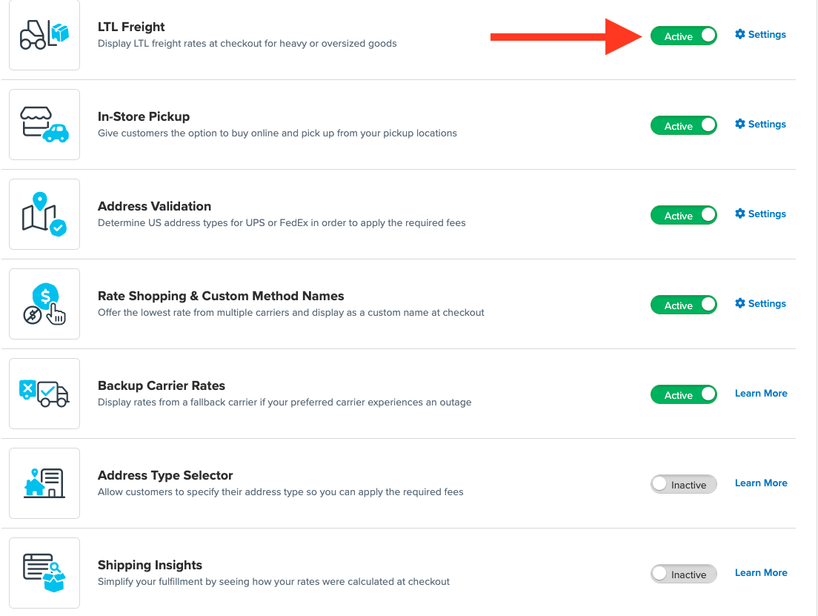This screenshot has height=616, width=818.
Task: Click the Address Validation map icon
Action: [x=44, y=214]
